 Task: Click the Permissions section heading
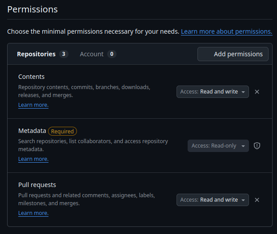pos(32,9)
